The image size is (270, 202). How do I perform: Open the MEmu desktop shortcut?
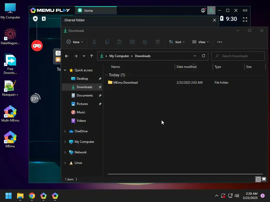pyautogui.click(x=10, y=139)
